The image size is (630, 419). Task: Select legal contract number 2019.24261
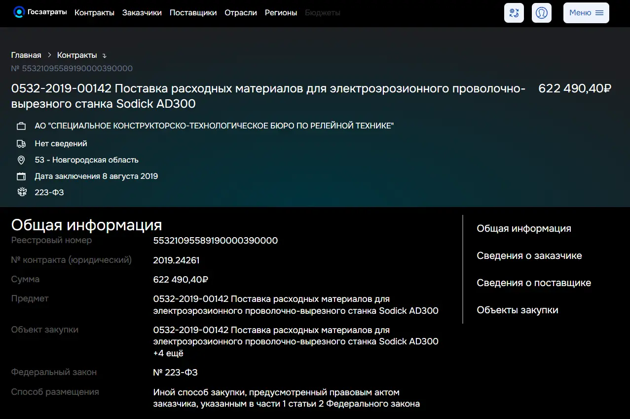point(176,260)
